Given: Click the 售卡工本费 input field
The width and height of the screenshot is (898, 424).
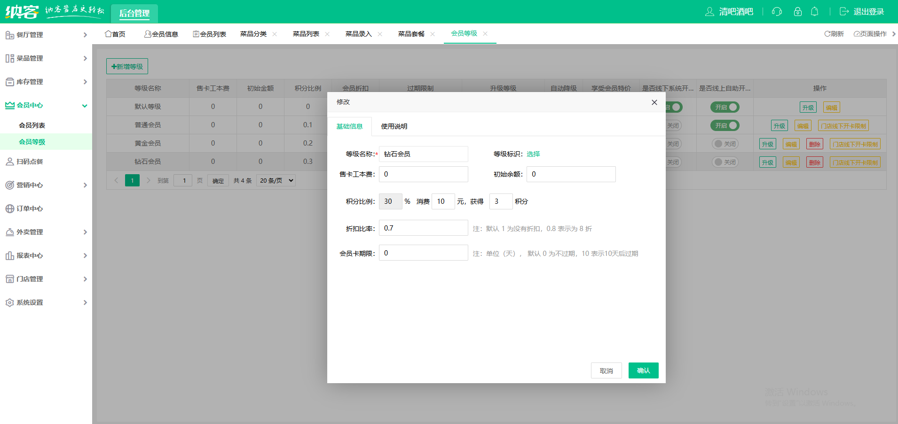Looking at the screenshot, I should (x=423, y=174).
